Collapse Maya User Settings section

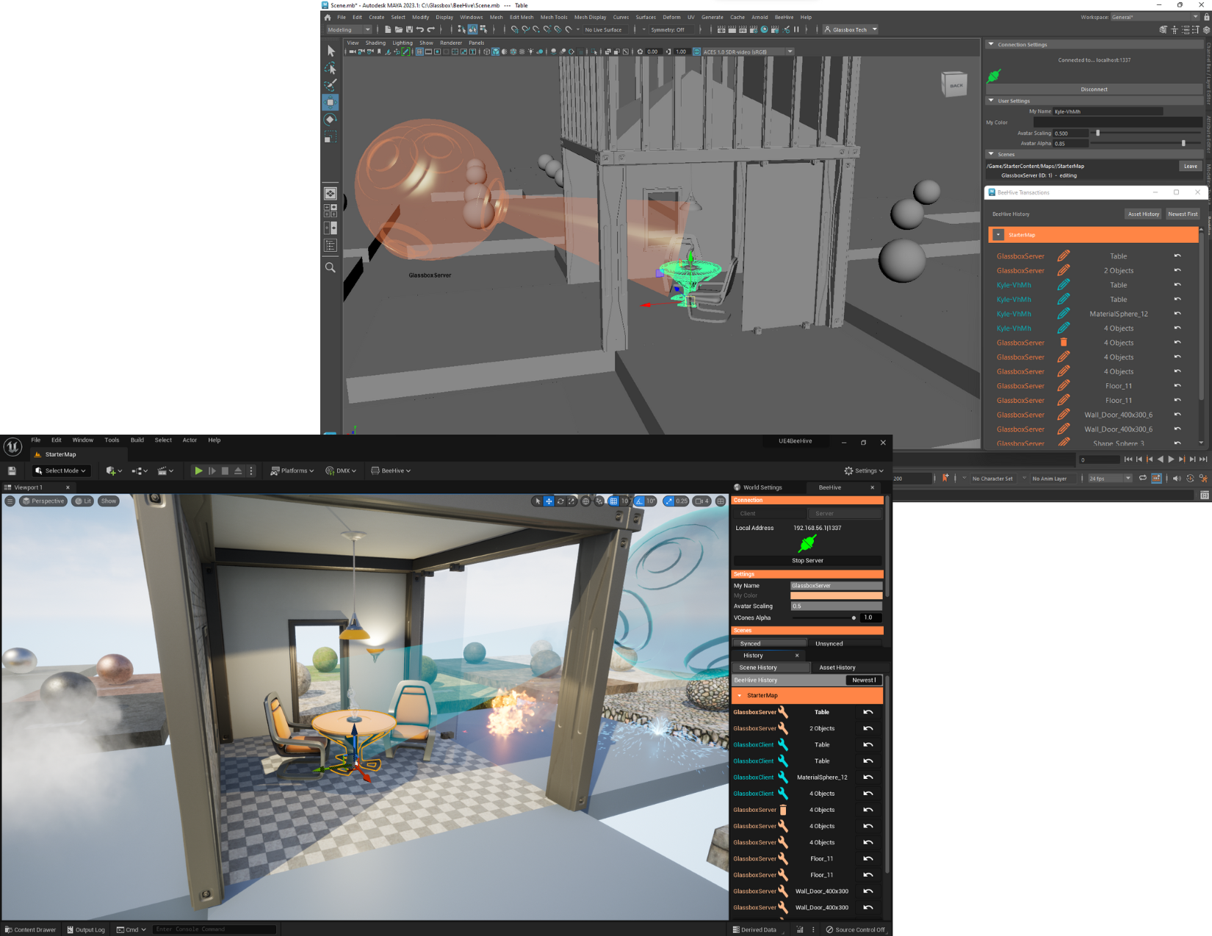pyautogui.click(x=991, y=101)
